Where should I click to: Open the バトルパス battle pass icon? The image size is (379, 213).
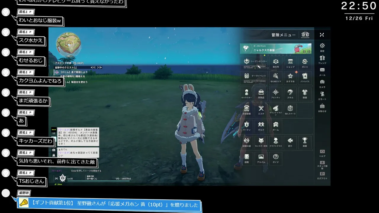pos(305,78)
